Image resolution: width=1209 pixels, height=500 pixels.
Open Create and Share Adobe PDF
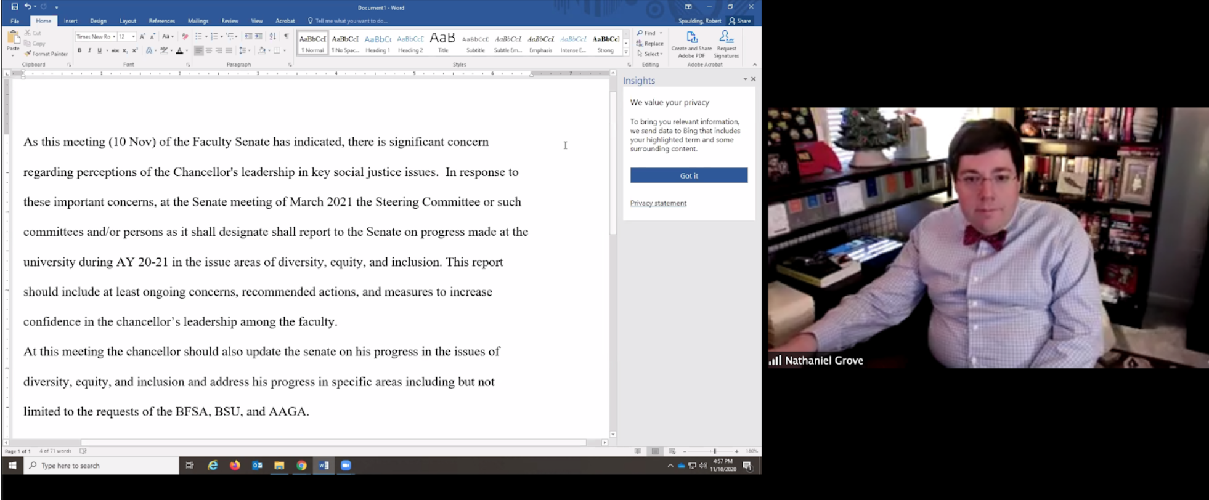(691, 44)
